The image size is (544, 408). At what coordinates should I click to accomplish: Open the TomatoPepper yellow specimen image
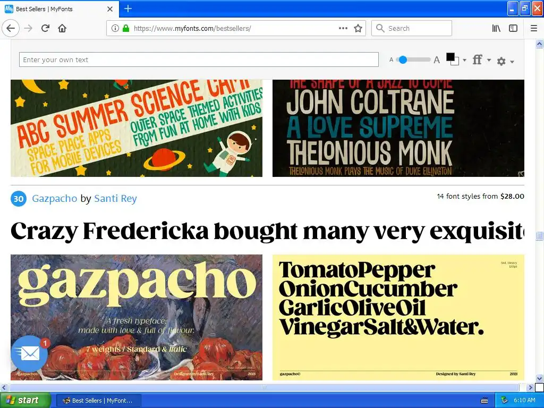pyautogui.click(x=398, y=318)
